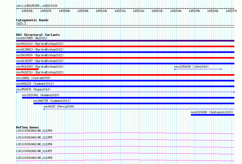Open LOC103091866|NR_111956 gene label
This screenshot has width=242, height=164.
pyautogui.click(x=34, y=144)
